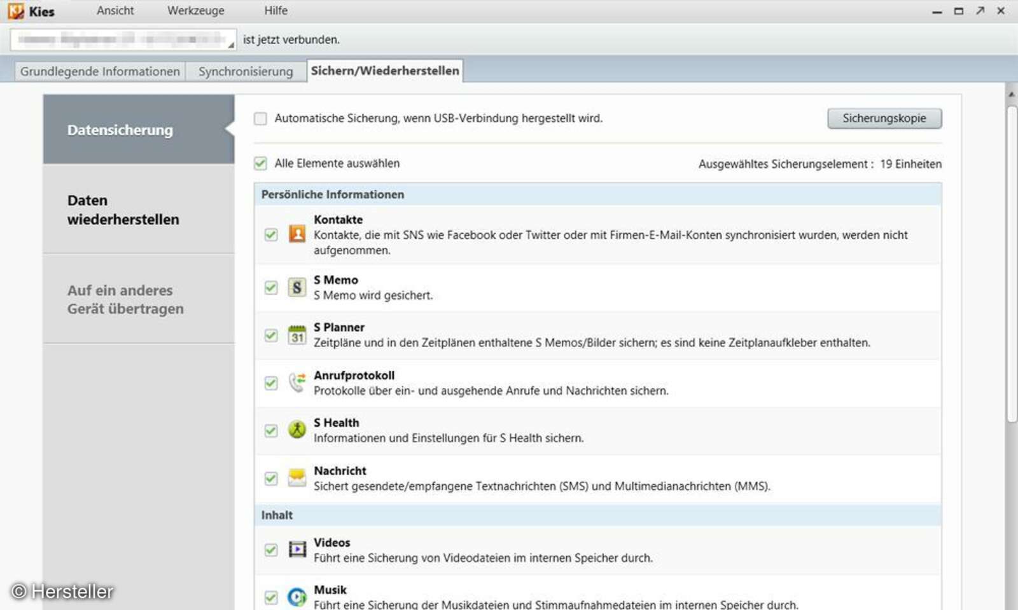
Task: Switch to the Grundlegende Informationen tab
Action: pyautogui.click(x=99, y=71)
